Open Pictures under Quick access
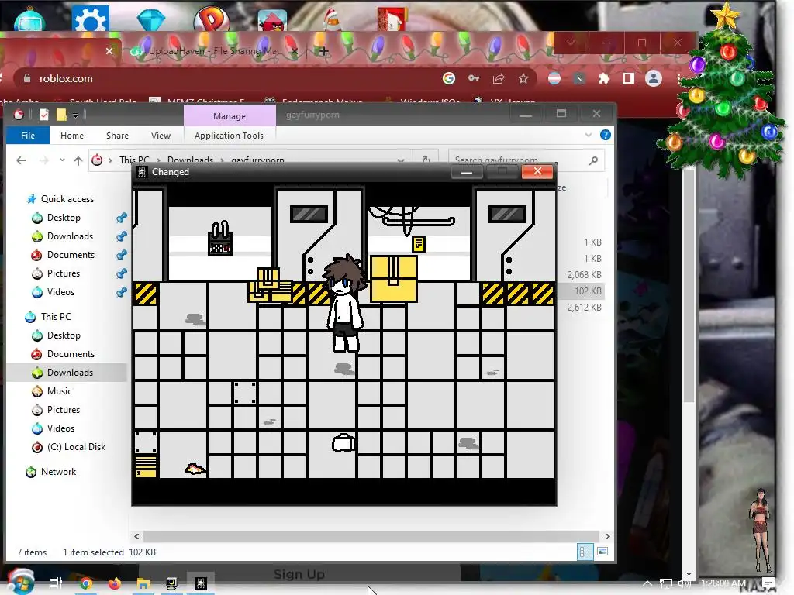The width and height of the screenshot is (794, 595). (x=64, y=273)
